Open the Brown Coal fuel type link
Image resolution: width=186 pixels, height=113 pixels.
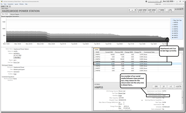(x=16, y=62)
